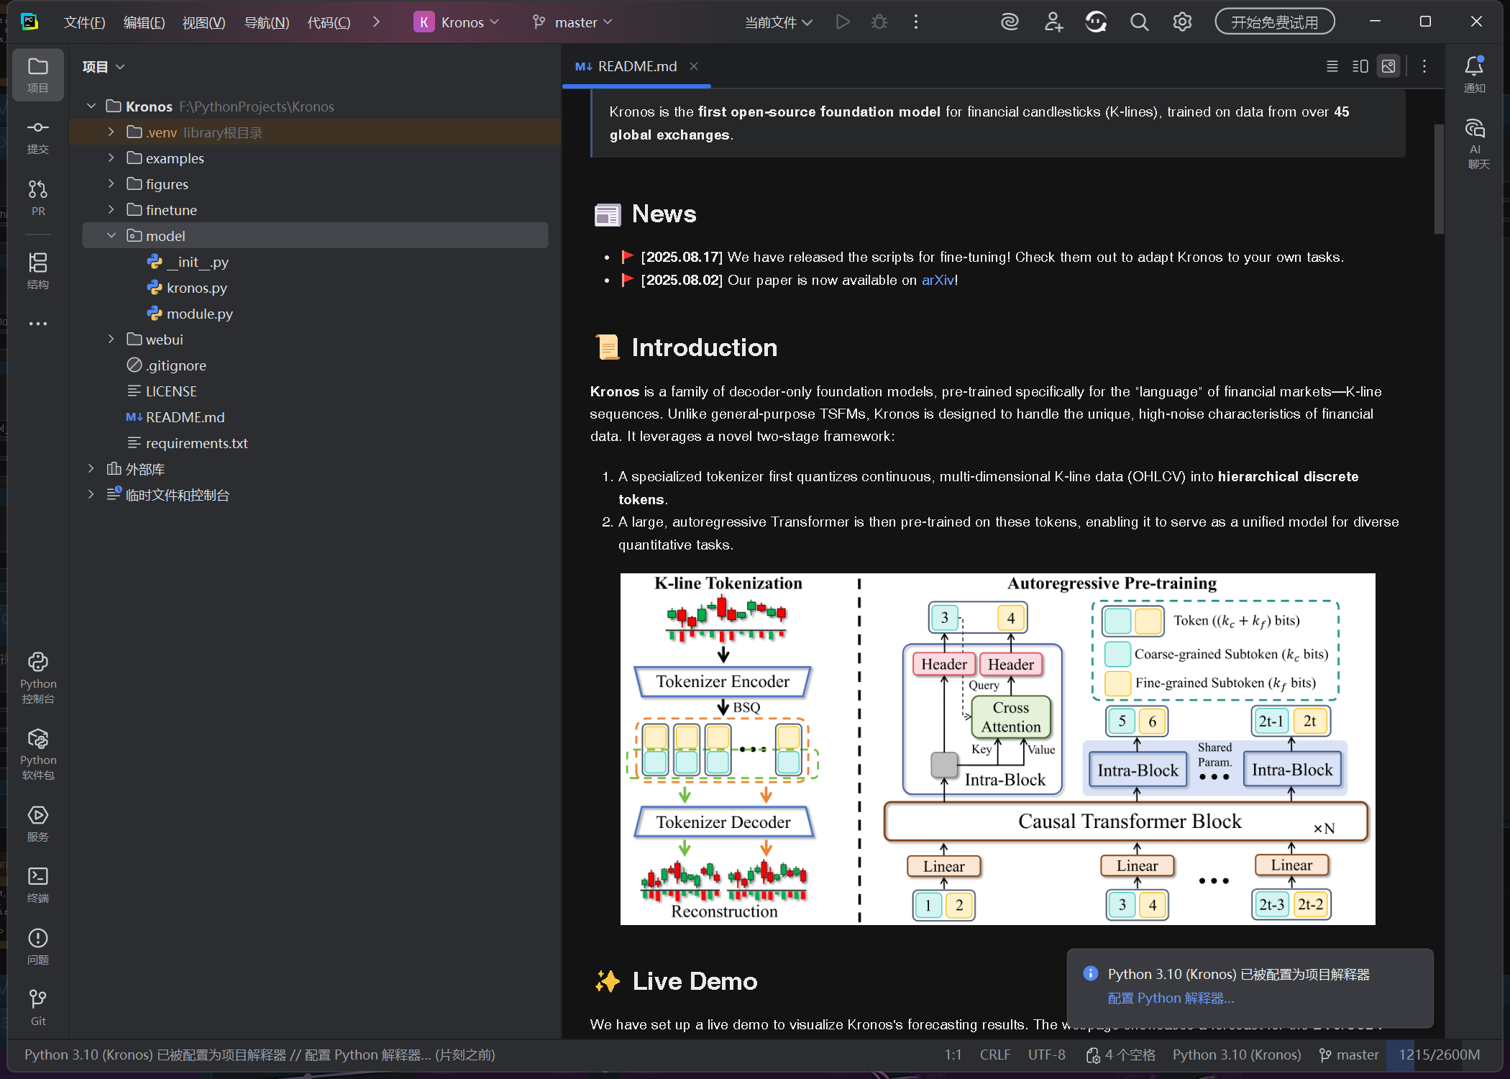Viewport: 1510px width, 1079px height.
Task: Open the Project tool window icon
Action: [x=38, y=75]
